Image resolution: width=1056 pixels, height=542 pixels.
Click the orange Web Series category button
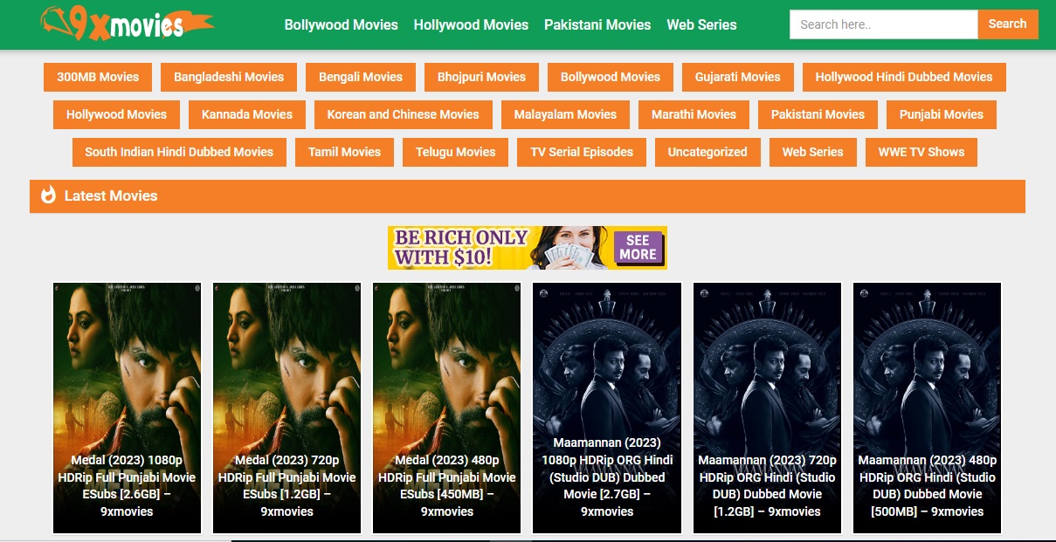(x=812, y=152)
